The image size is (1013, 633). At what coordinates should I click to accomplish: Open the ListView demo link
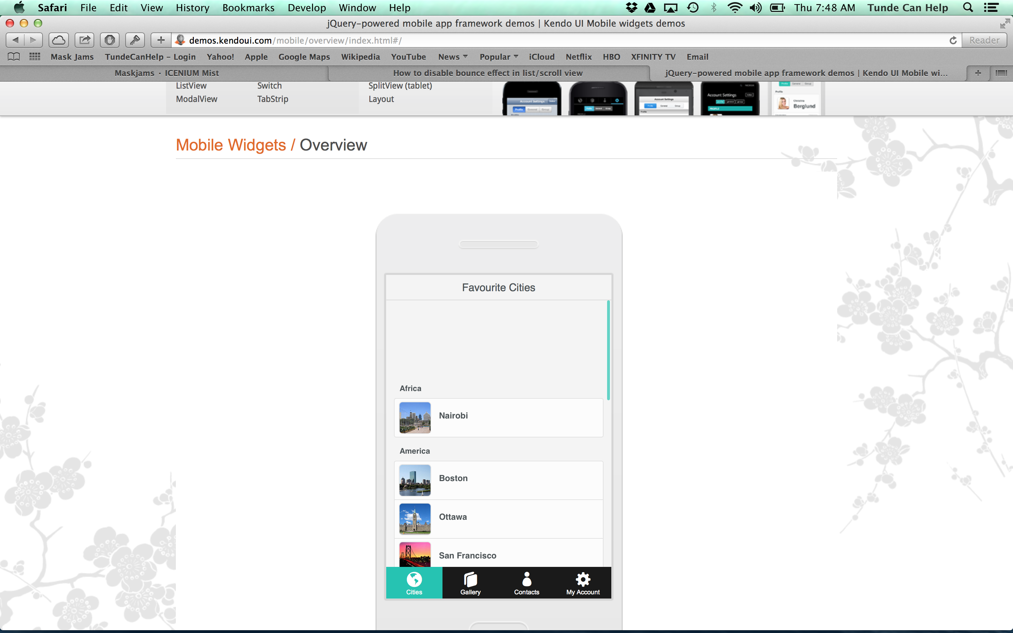point(191,85)
